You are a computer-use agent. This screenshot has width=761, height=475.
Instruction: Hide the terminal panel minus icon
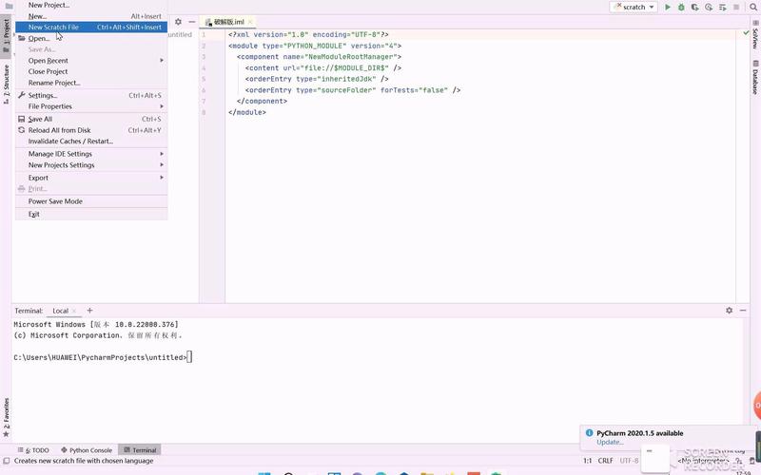pos(743,311)
